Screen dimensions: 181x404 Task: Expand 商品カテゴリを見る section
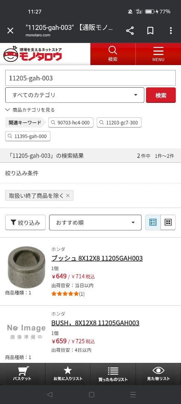point(30,110)
